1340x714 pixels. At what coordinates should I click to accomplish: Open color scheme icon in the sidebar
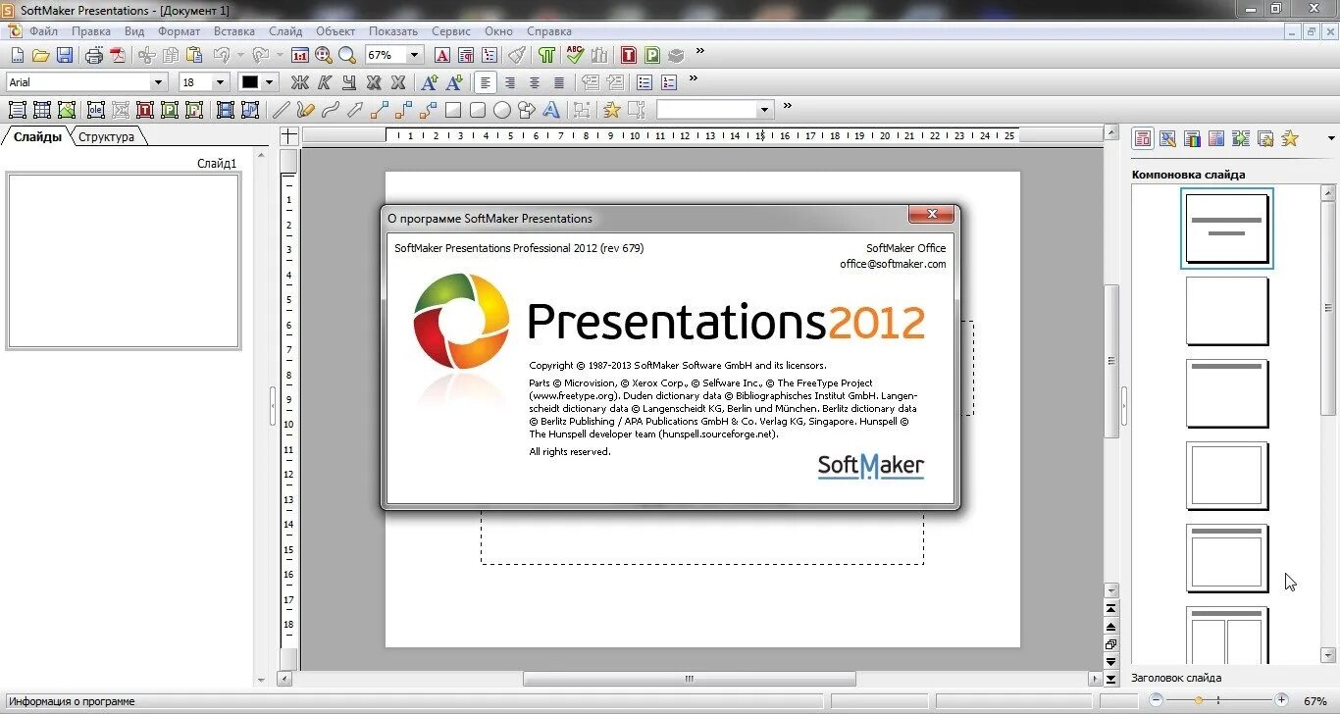pyautogui.click(x=1192, y=139)
